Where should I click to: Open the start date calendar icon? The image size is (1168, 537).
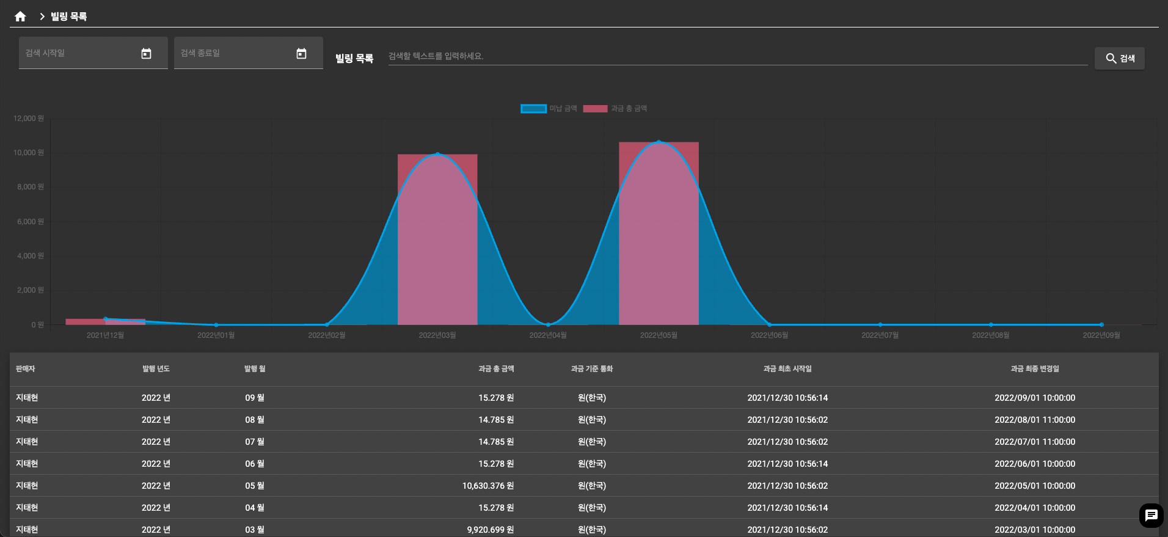[x=146, y=54]
